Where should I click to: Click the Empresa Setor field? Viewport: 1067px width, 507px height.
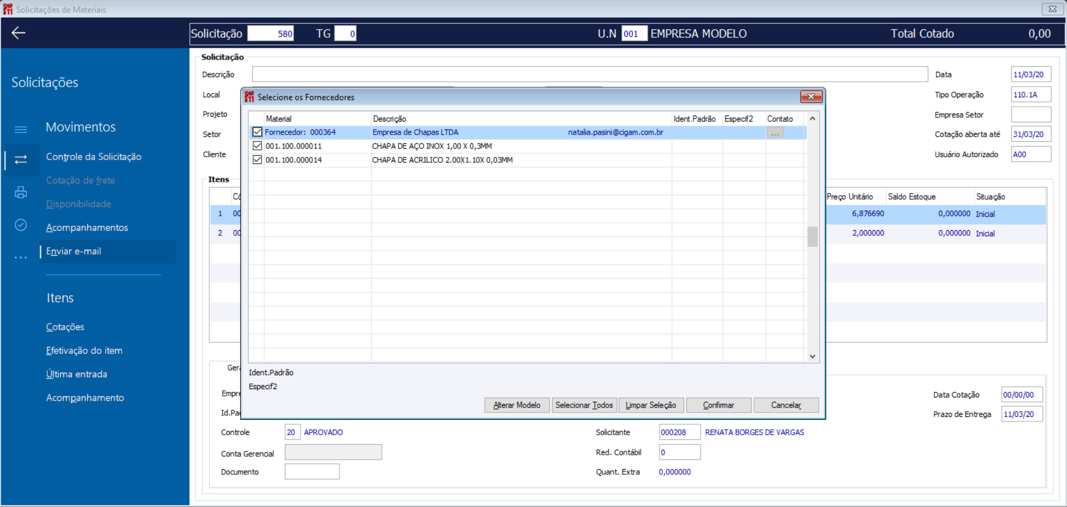[1031, 115]
